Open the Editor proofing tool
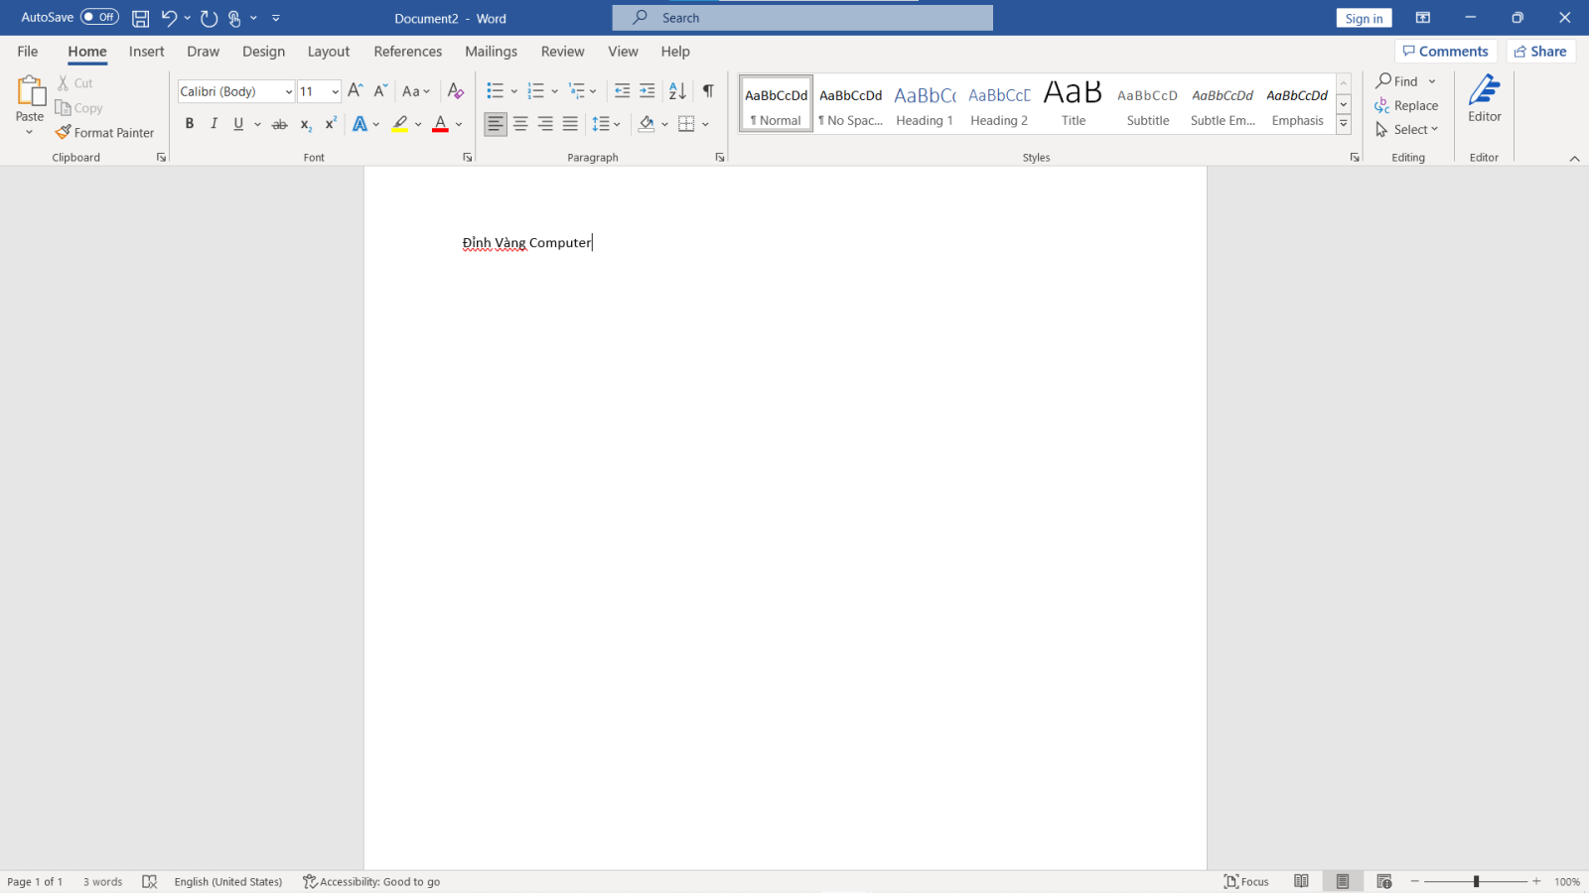This screenshot has height=893, width=1589. (1485, 98)
